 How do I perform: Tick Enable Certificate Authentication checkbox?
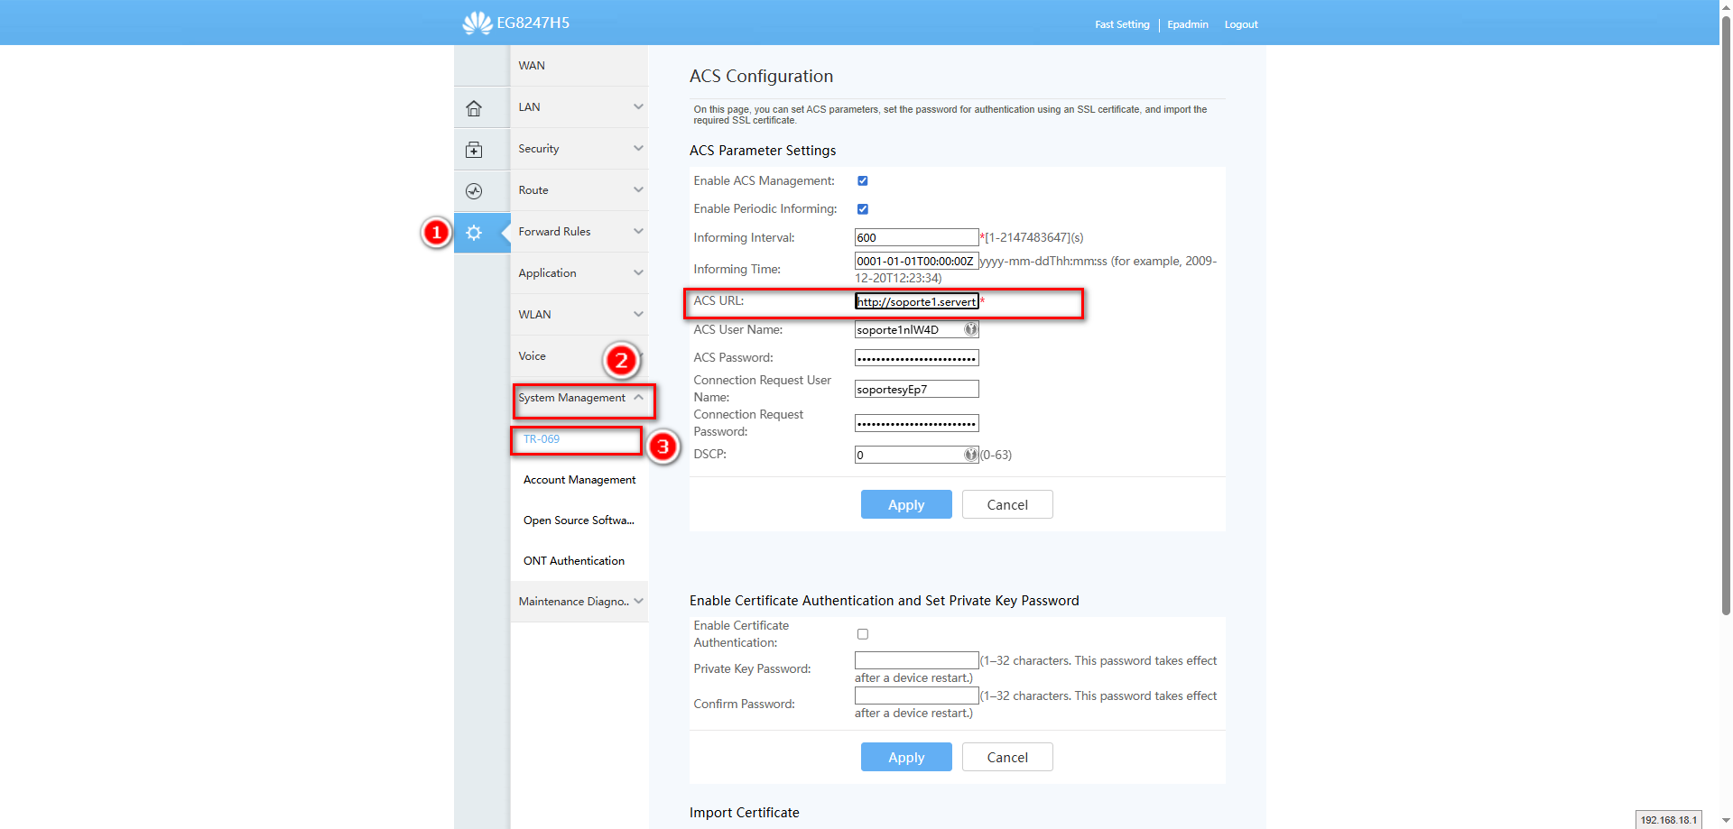coord(863,634)
